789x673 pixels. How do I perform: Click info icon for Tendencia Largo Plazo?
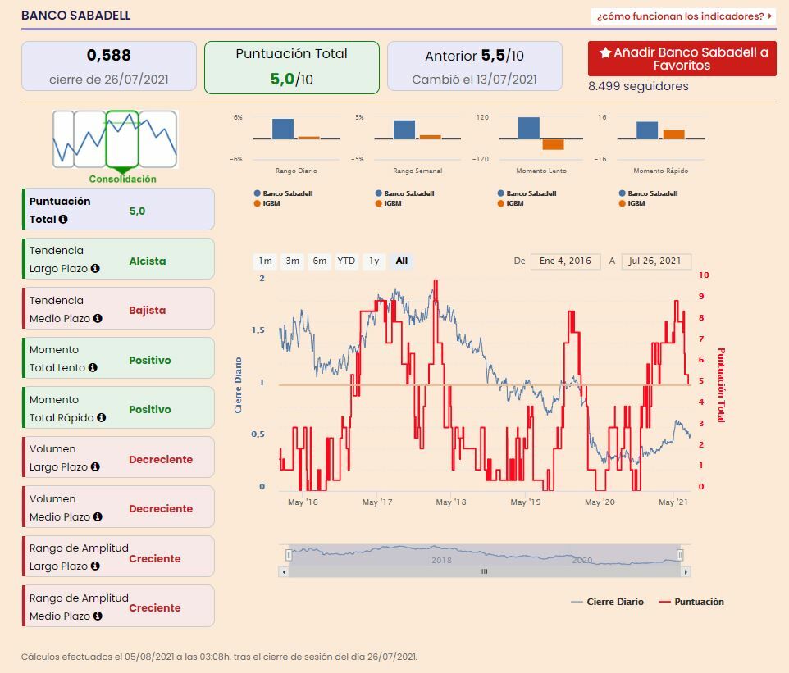95,269
